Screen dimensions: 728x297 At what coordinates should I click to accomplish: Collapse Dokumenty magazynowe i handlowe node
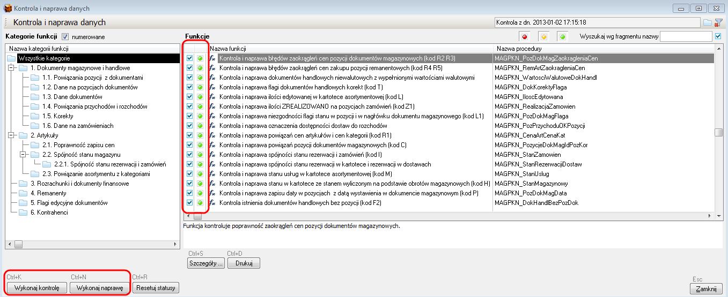click(x=10, y=68)
